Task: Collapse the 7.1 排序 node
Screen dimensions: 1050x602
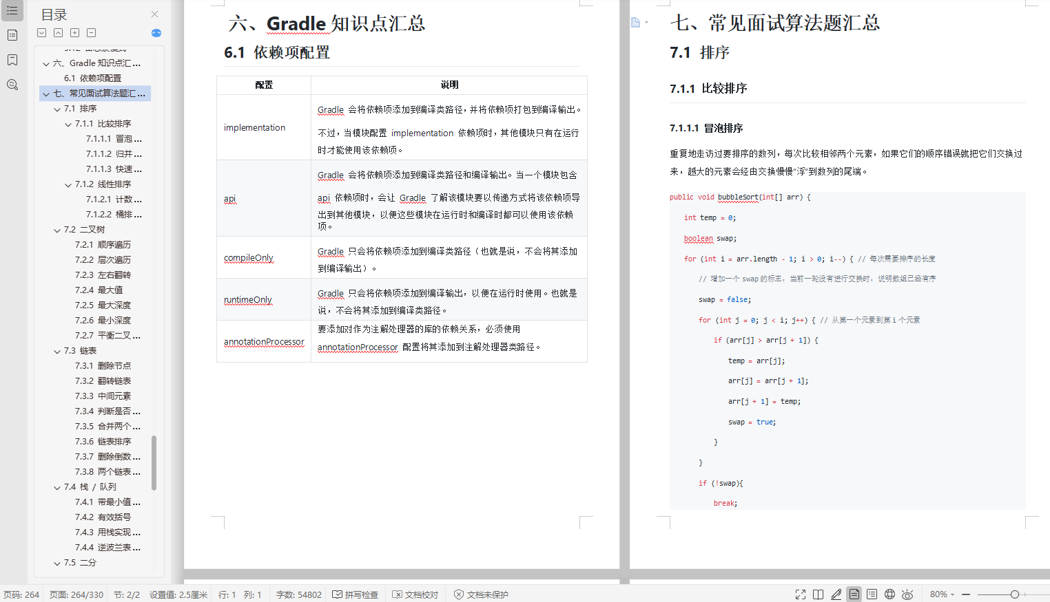Action: (x=57, y=109)
